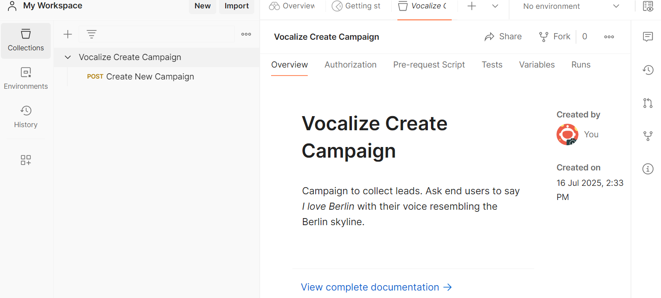This screenshot has height=298, width=661.
Task: Open the configure workspace sidebar grid icon
Action: [x=26, y=160]
